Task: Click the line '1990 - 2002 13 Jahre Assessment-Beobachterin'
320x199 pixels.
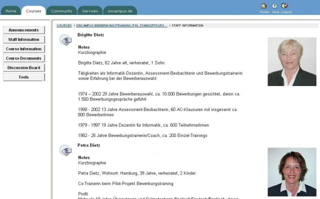Action: click(x=158, y=112)
